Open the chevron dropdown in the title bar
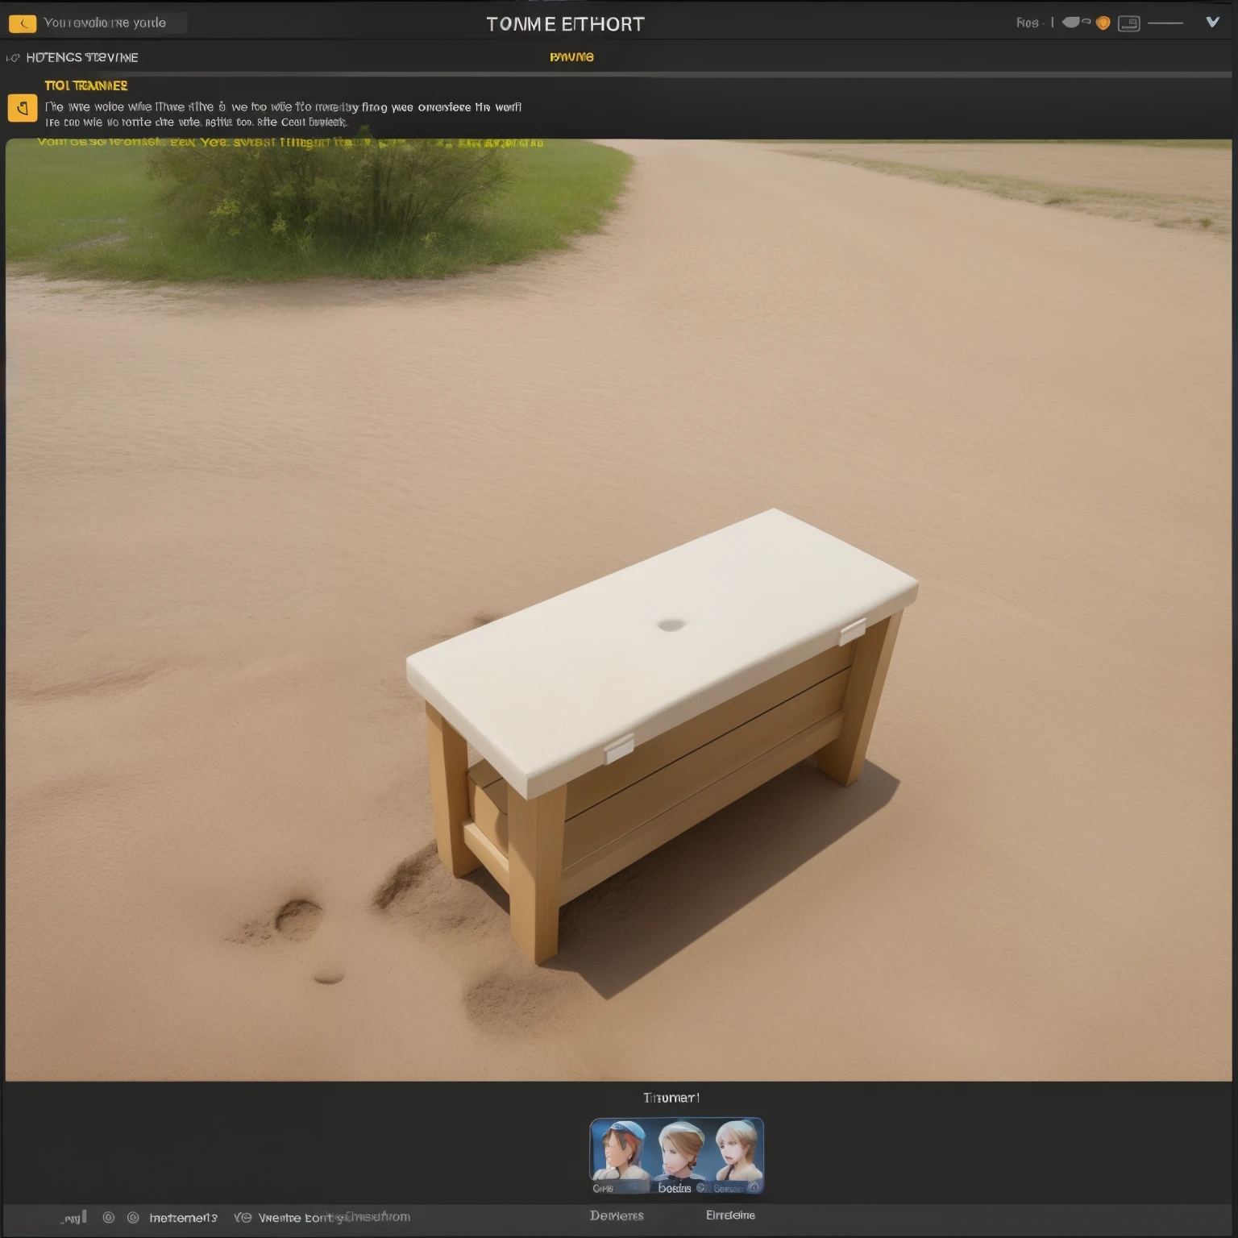This screenshot has height=1238, width=1238. point(1212,23)
